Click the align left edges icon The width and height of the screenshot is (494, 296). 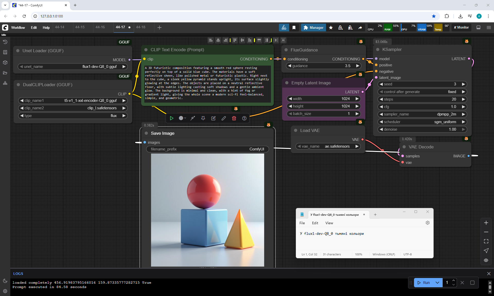(x=211, y=40)
